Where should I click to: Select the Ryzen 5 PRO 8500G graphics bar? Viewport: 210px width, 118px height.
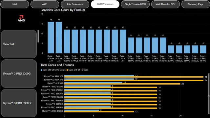pyautogui.click(x=187, y=49)
